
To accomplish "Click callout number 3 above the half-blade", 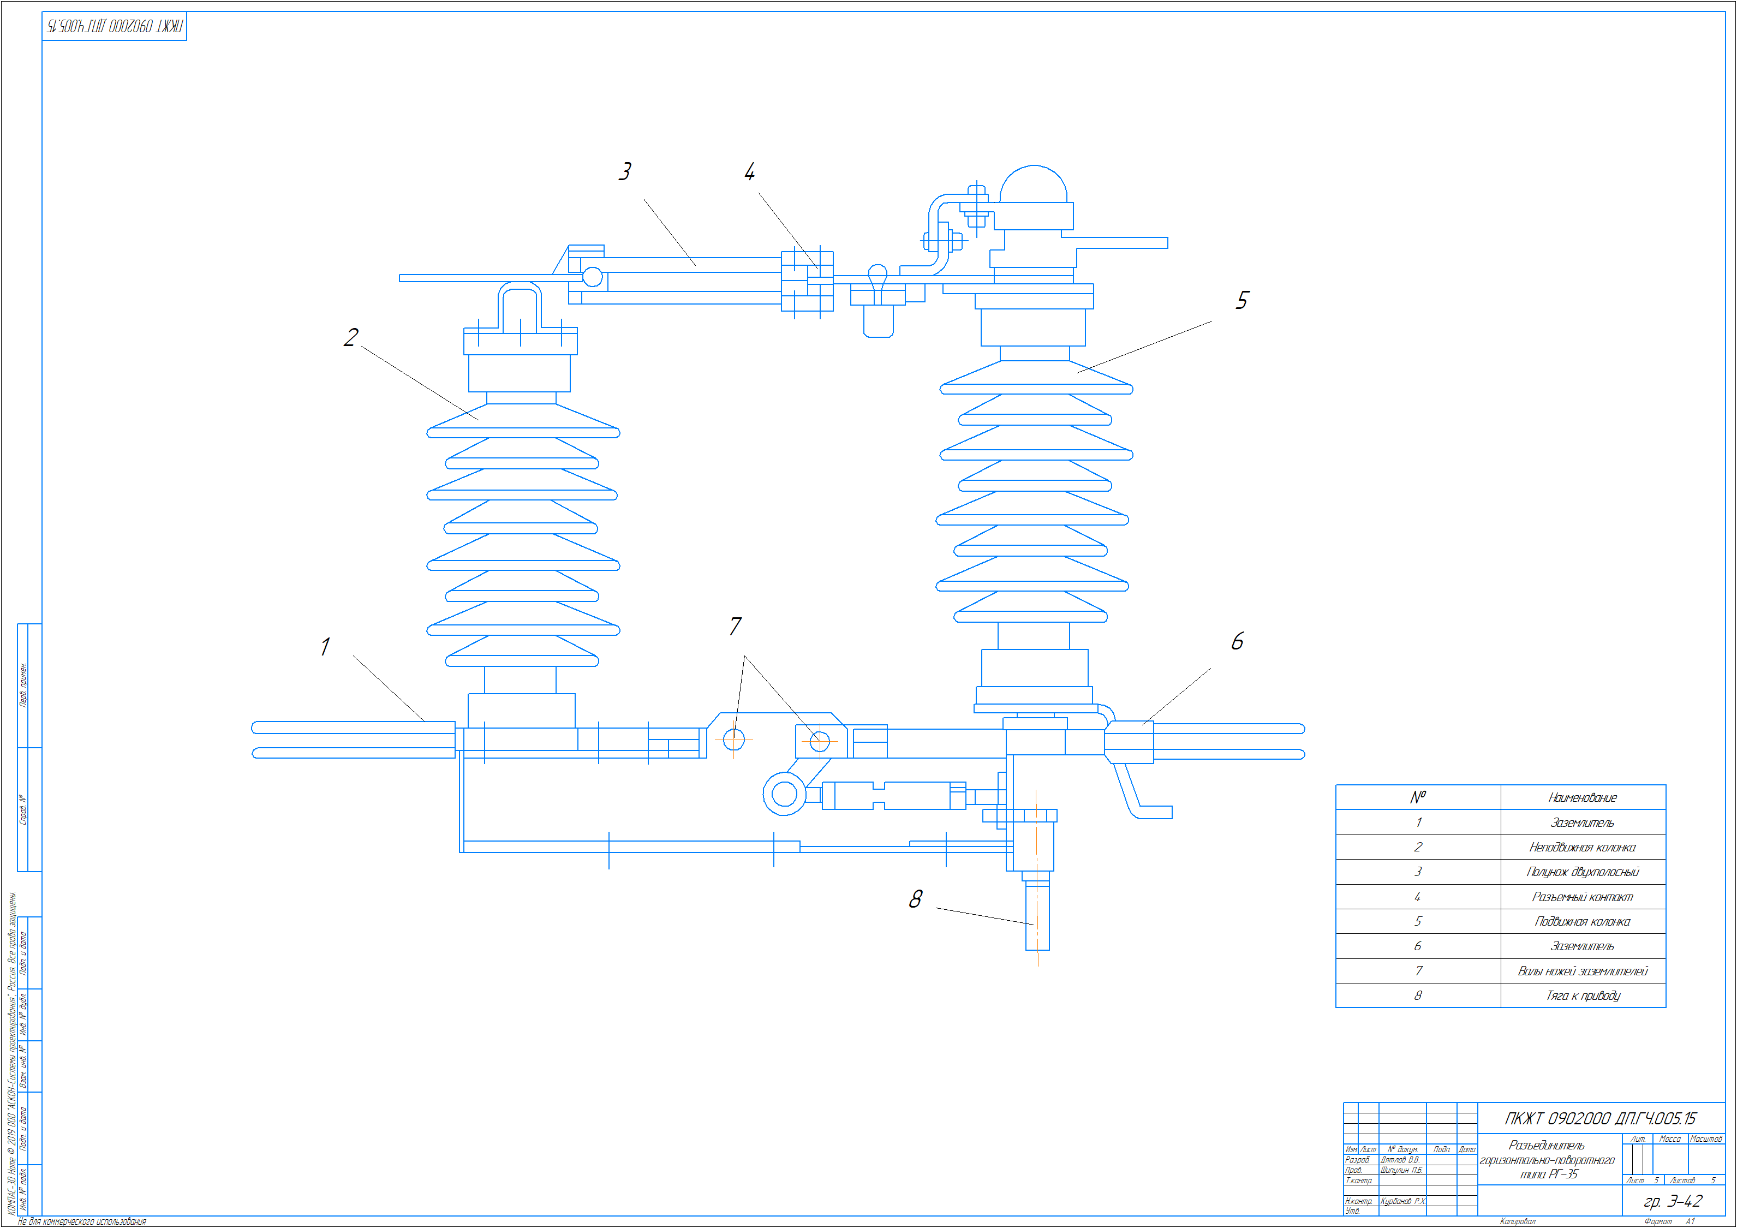I will pos(625,172).
